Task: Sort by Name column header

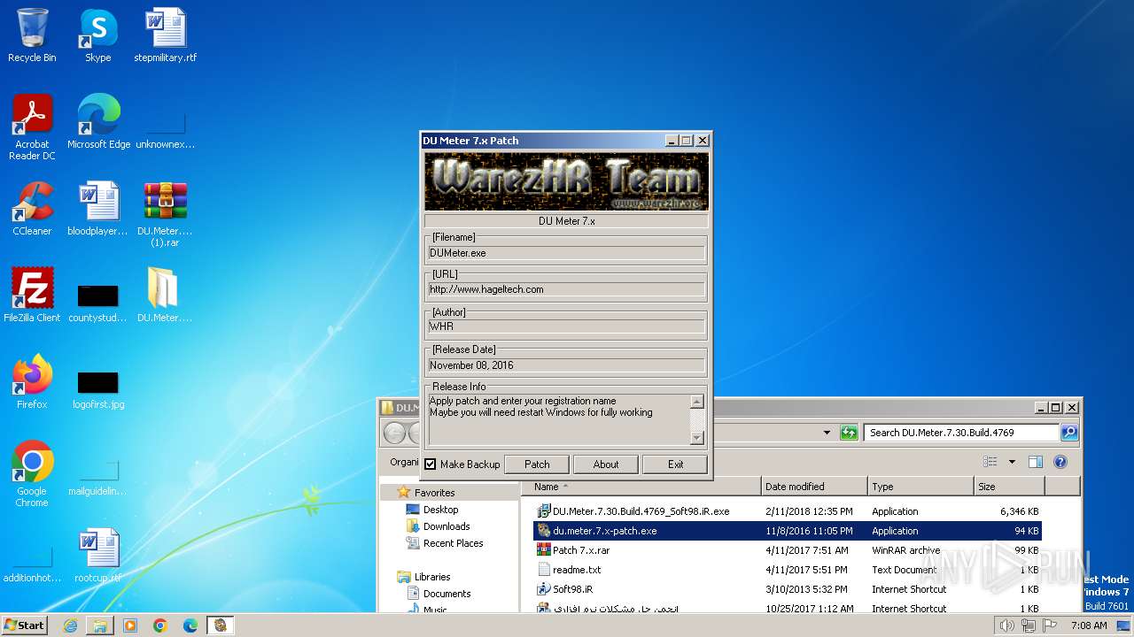Action: click(x=641, y=487)
